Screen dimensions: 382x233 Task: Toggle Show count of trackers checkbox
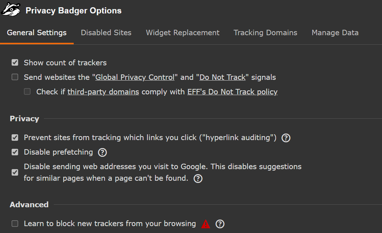tap(15, 63)
